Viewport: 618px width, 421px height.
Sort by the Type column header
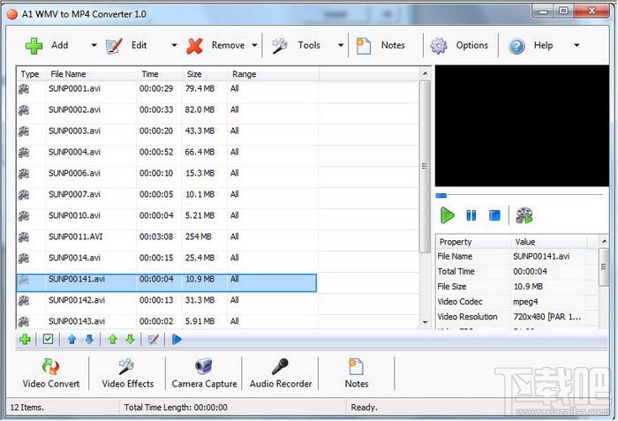pos(32,74)
